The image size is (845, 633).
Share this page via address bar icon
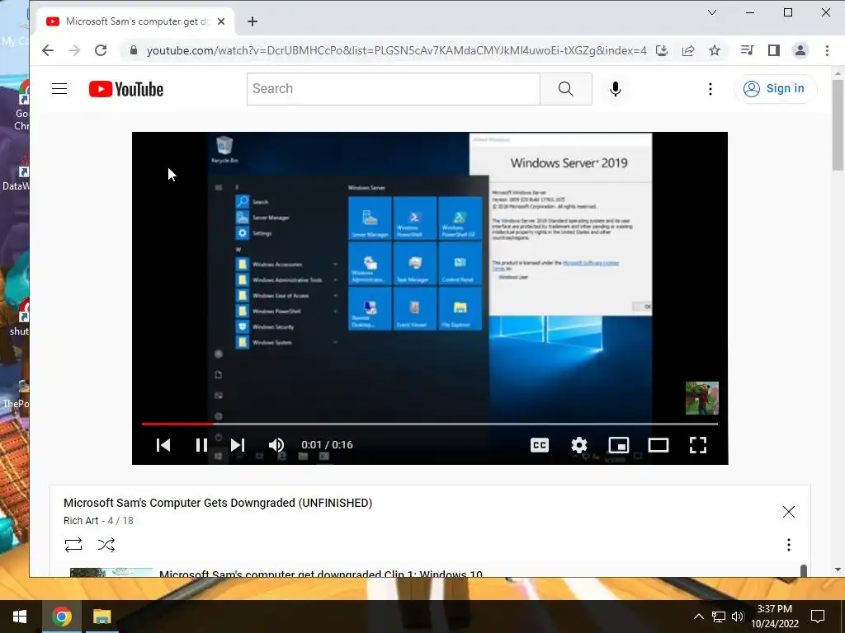point(688,50)
